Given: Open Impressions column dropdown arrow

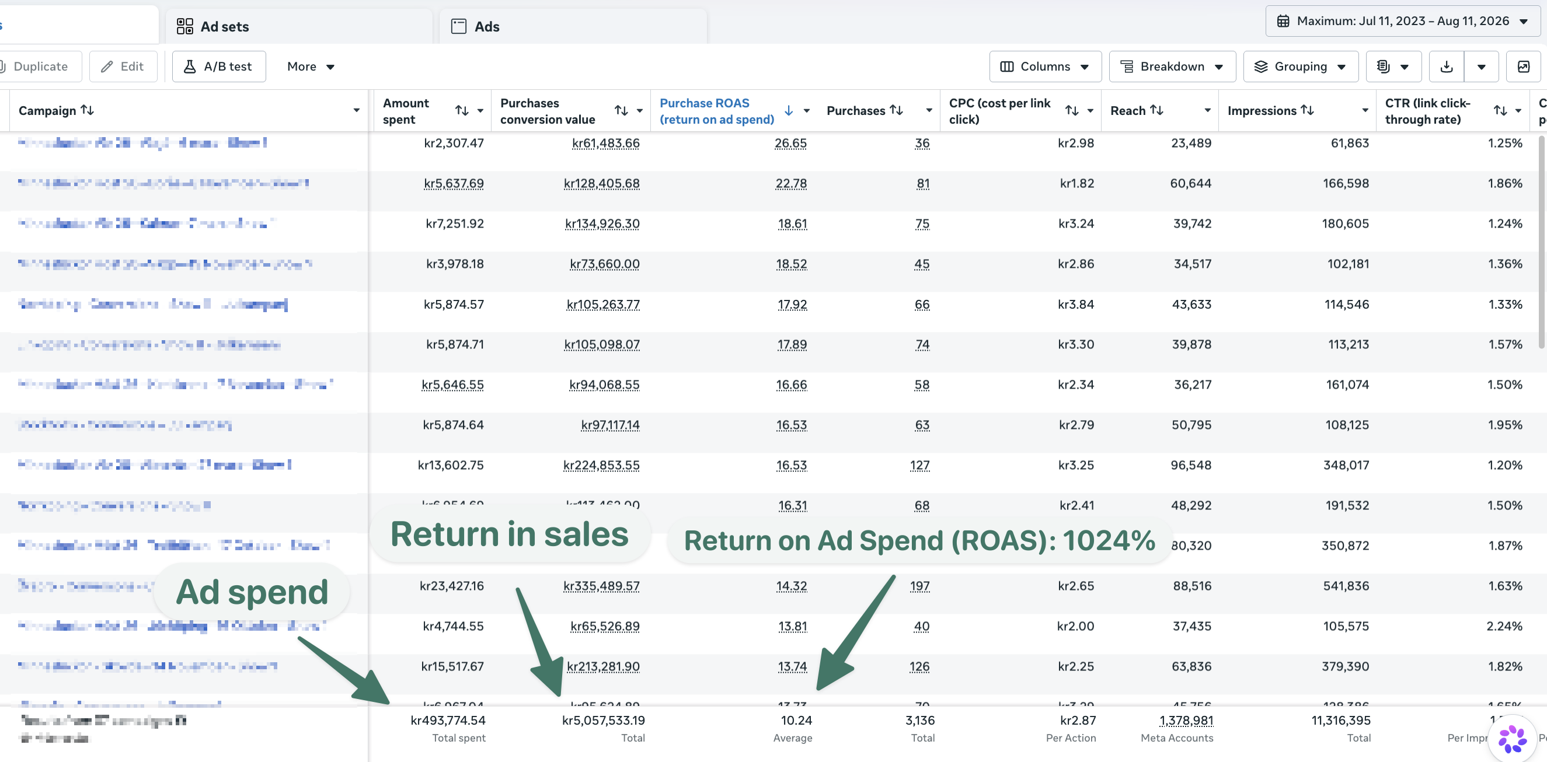Looking at the screenshot, I should [x=1365, y=110].
